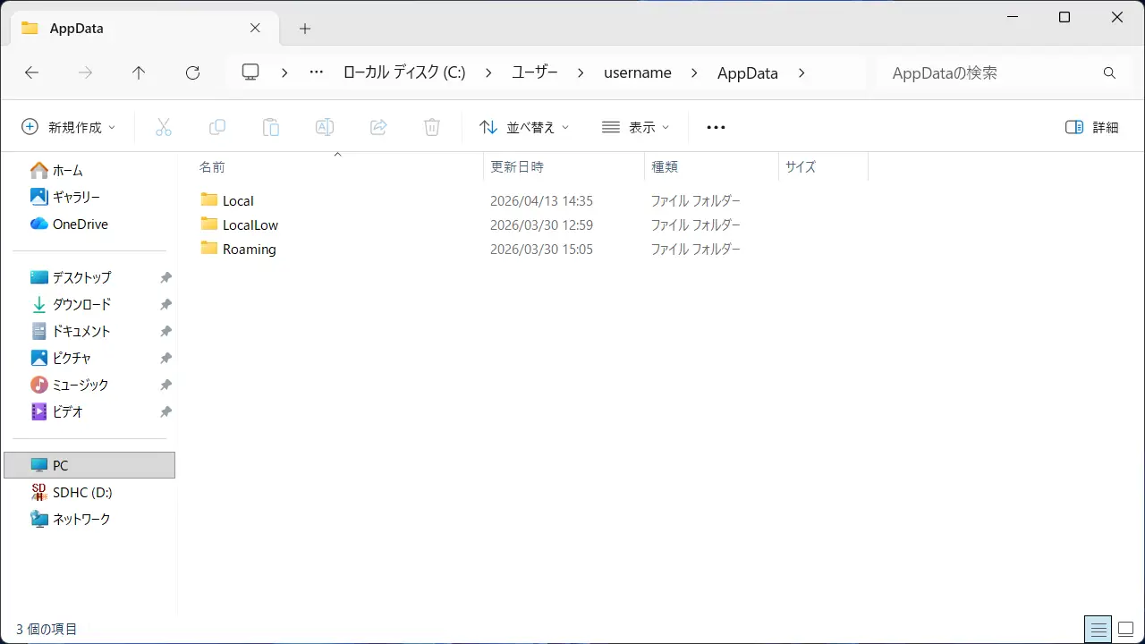Go forward with the right arrow
1145x644 pixels.
(86, 73)
